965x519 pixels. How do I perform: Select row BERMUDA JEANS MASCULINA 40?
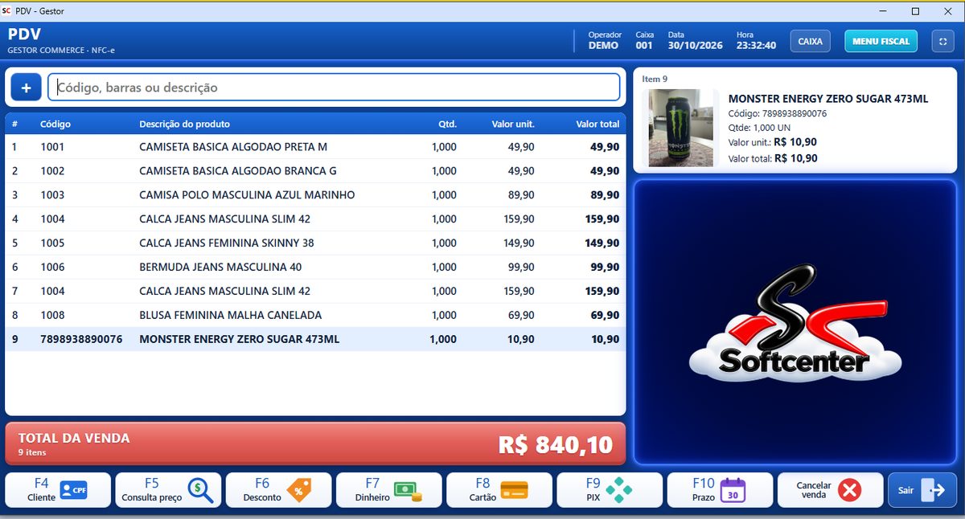[x=315, y=267]
